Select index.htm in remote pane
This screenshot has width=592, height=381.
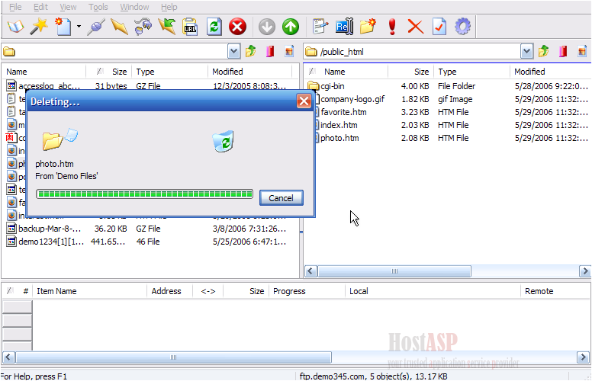click(339, 125)
